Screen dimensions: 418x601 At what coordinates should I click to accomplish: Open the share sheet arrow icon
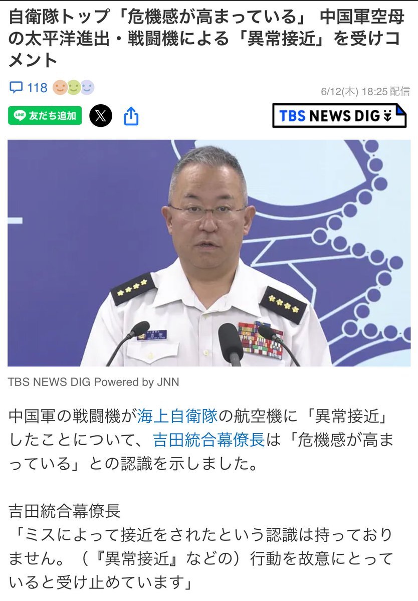pyautogui.click(x=131, y=116)
